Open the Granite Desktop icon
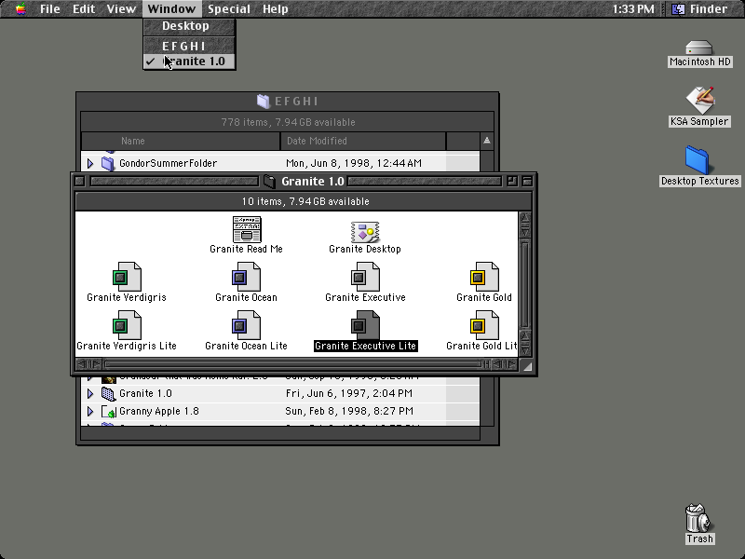 [x=365, y=231]
